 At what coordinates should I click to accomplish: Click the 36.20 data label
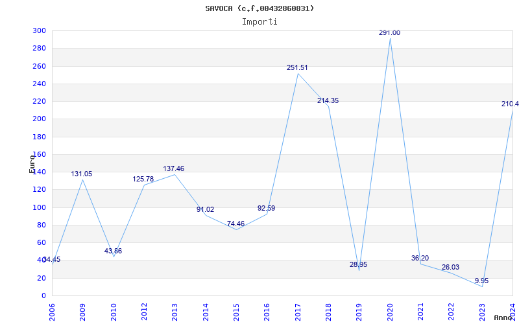pyautogui.click(x=420, y=258)
